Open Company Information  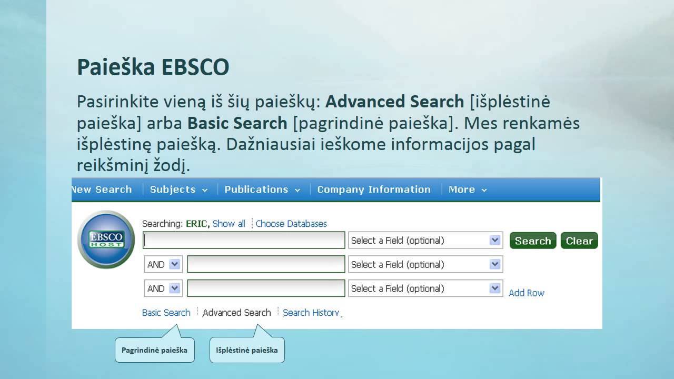[x=374, y=189]
